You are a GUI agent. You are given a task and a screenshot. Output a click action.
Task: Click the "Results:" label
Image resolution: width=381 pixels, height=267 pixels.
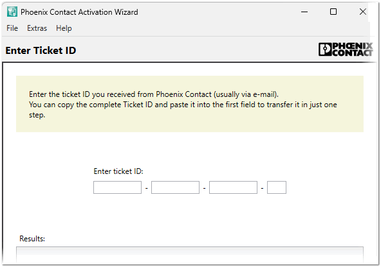coord(32,239)
